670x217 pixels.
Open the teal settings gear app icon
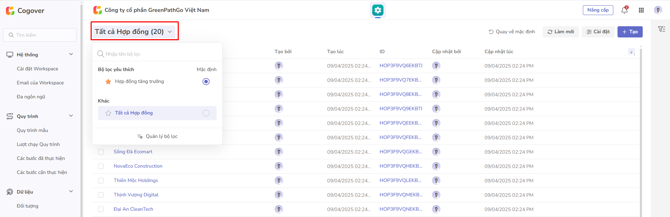(x=378, y=10)
